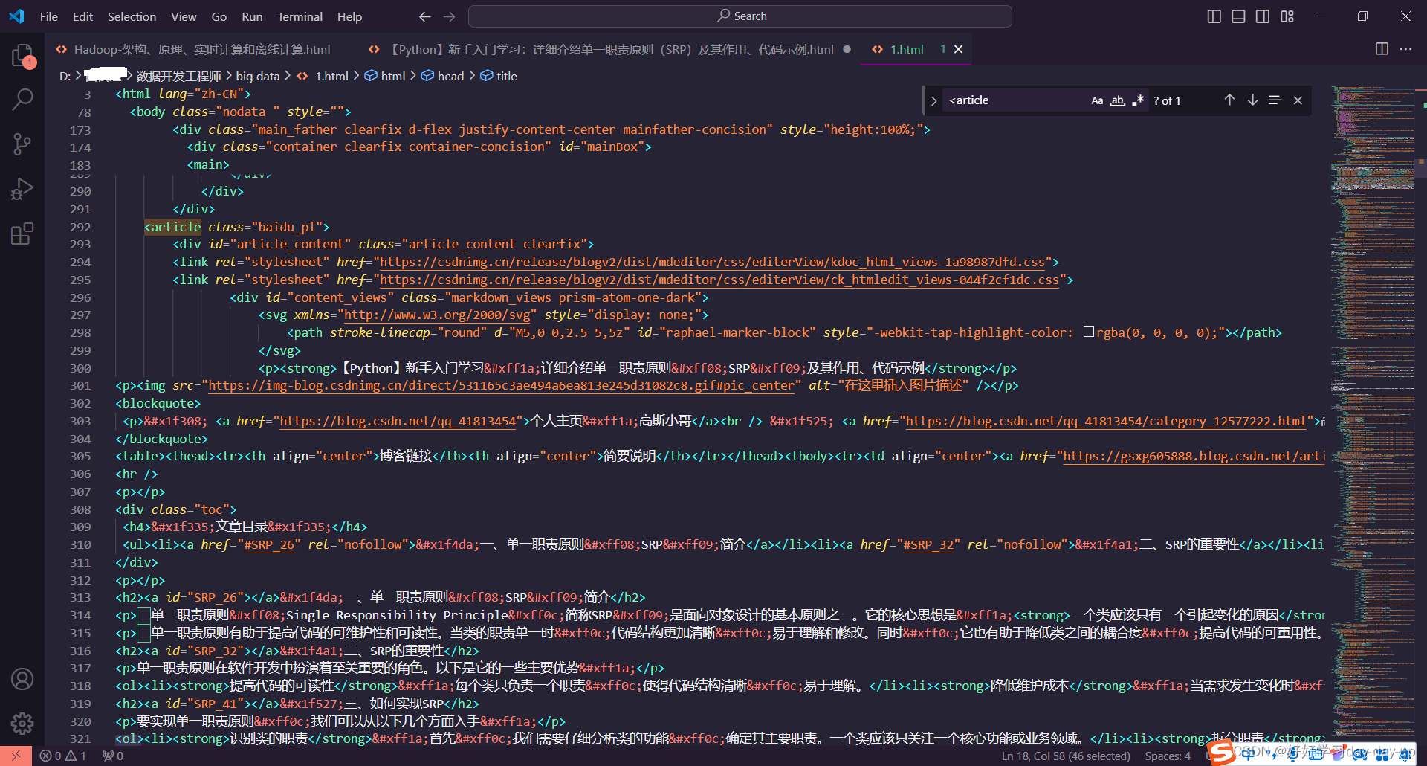Close the 1.html tab

point(959,49)
